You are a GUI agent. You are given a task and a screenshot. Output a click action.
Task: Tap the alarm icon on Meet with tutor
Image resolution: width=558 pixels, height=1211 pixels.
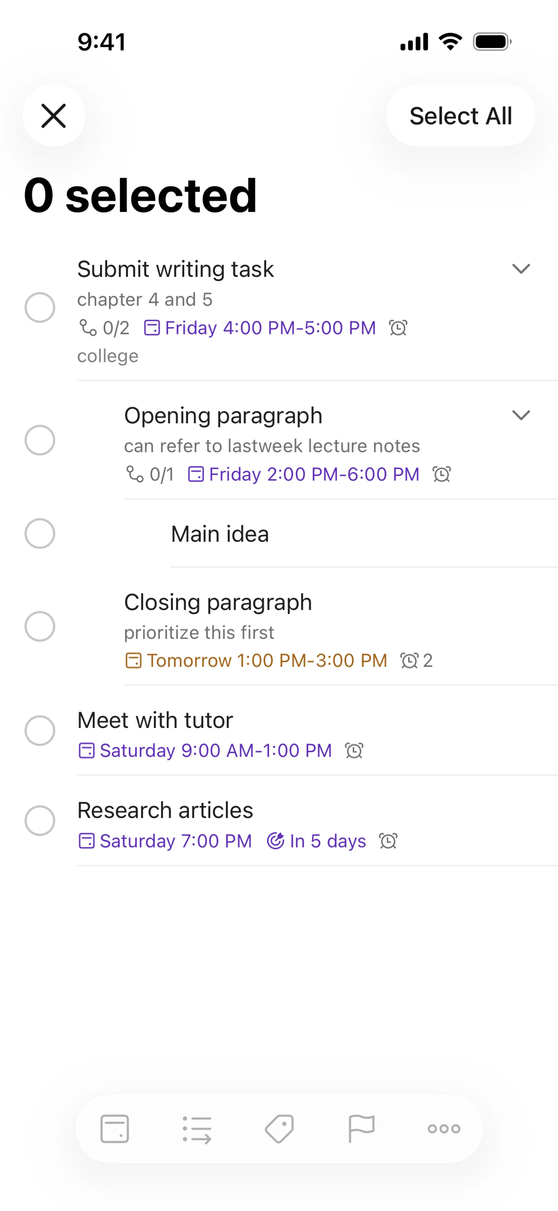click(x=354, y=751)
